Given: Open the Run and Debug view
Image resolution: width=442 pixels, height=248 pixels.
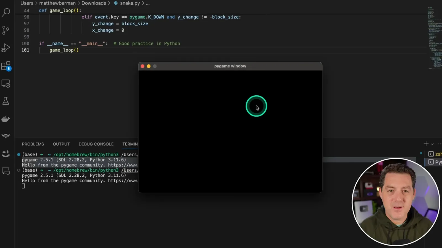Looking at the screenshot, I should [6, 48].
